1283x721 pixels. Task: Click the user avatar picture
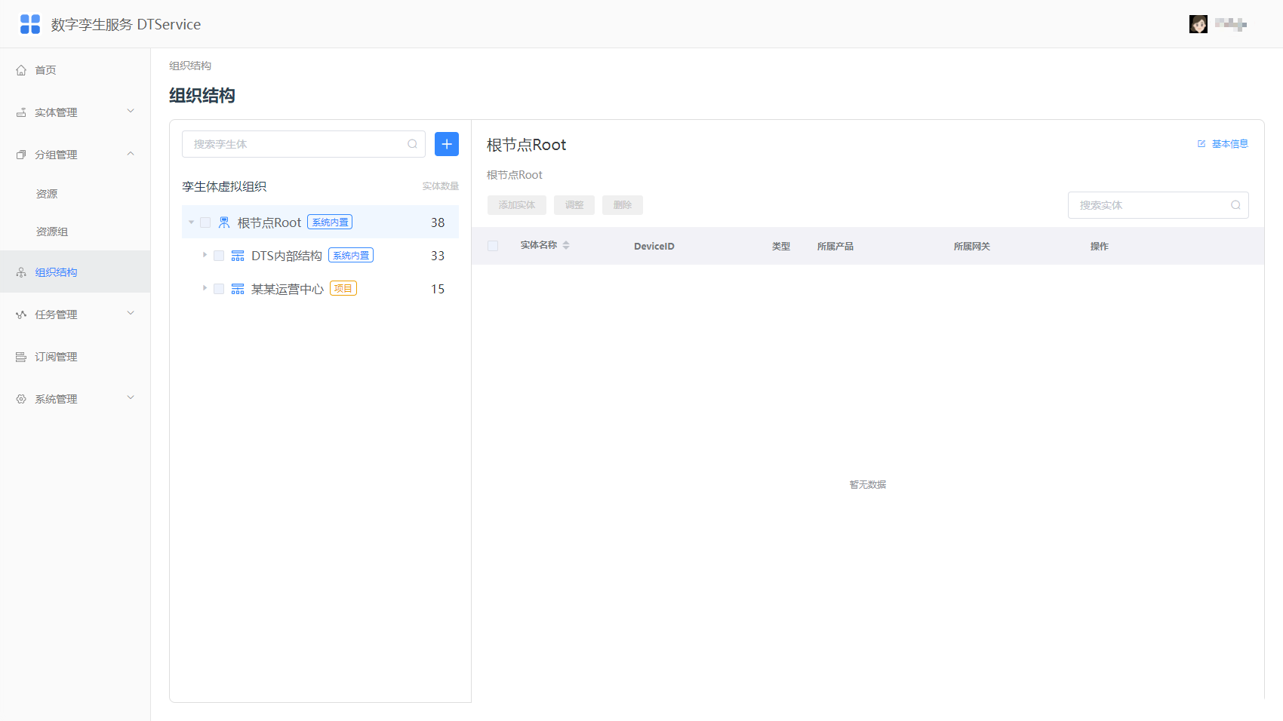click(x=1198, y=24)
